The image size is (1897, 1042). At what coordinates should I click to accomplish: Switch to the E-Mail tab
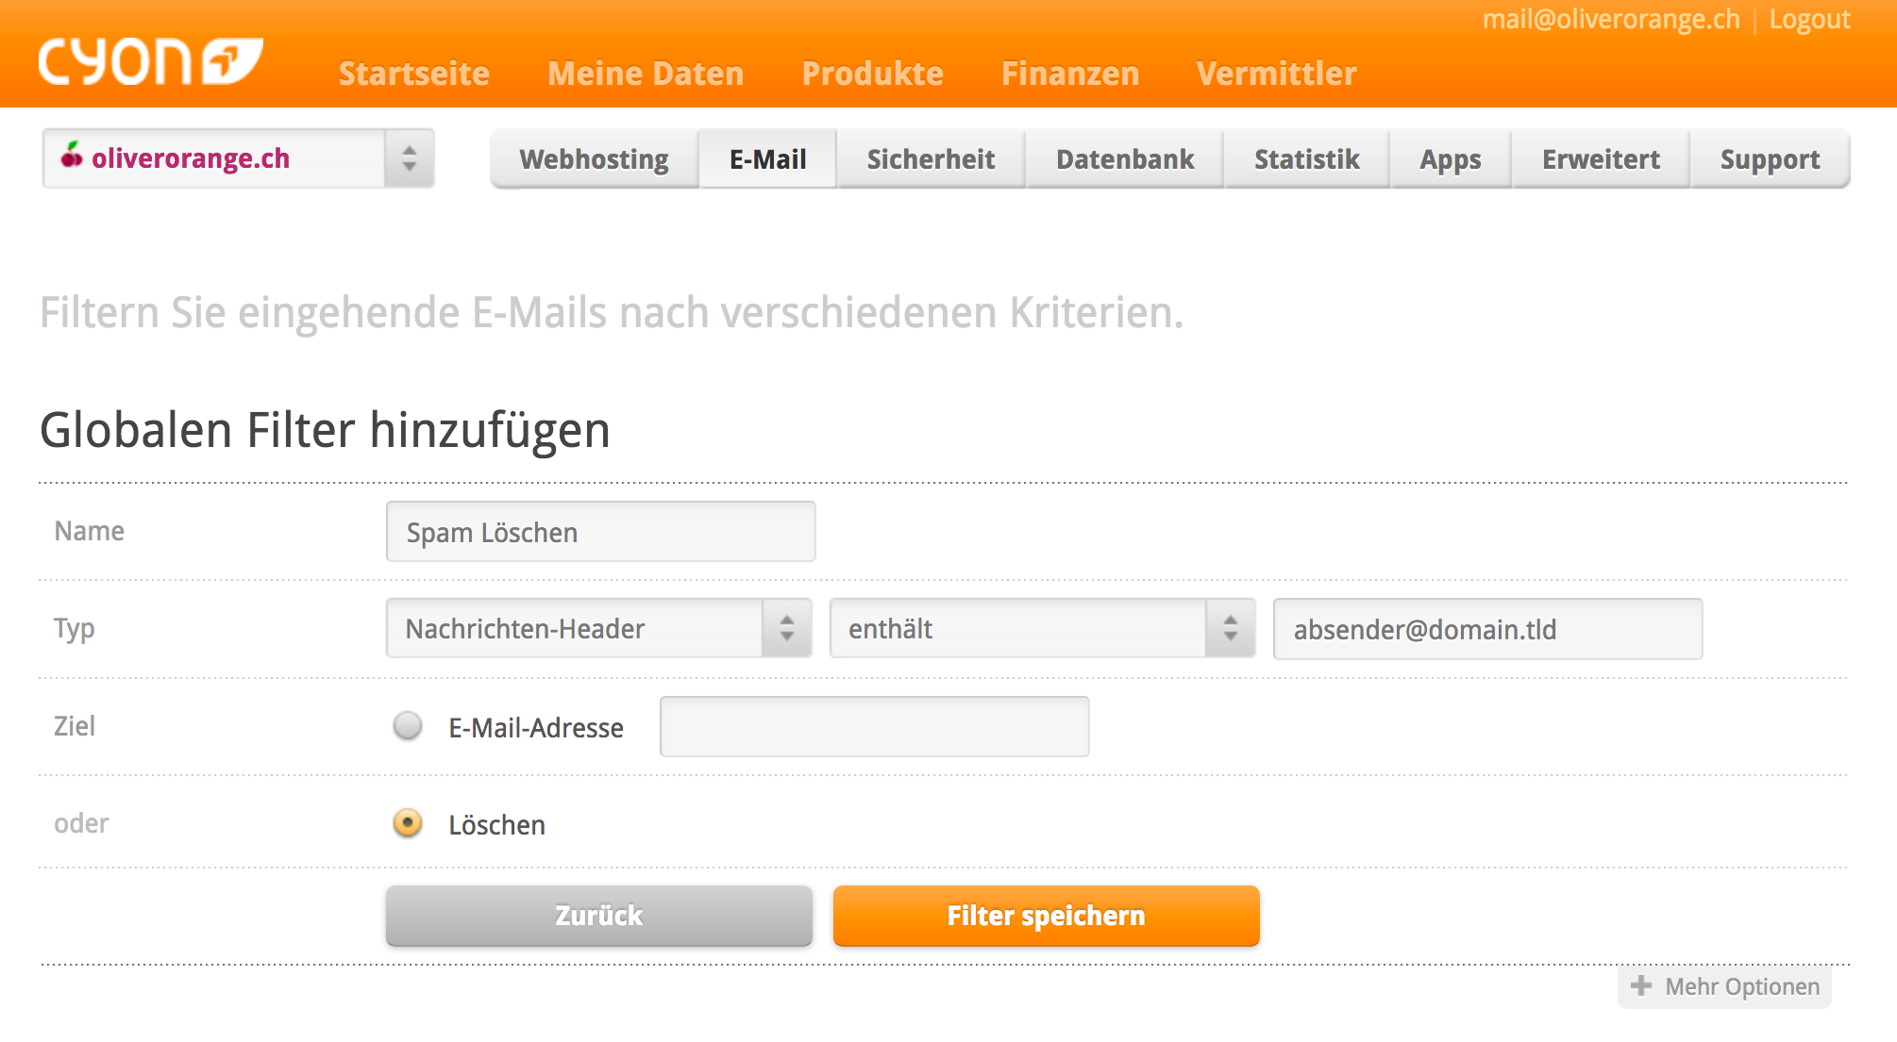[x=768, y=159]
